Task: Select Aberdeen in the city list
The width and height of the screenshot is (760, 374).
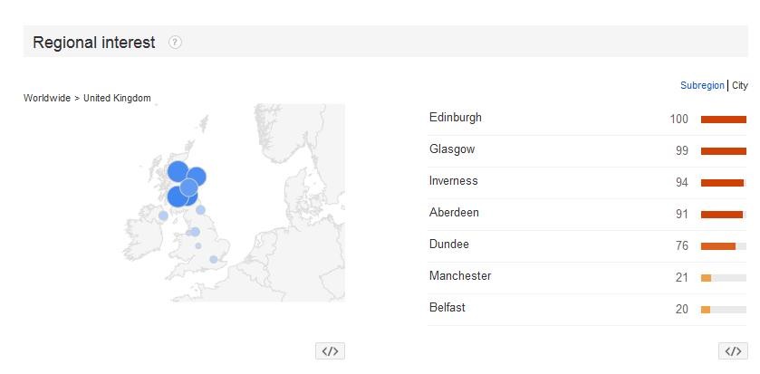Action: pyautogui.click(x=454, y=212)
